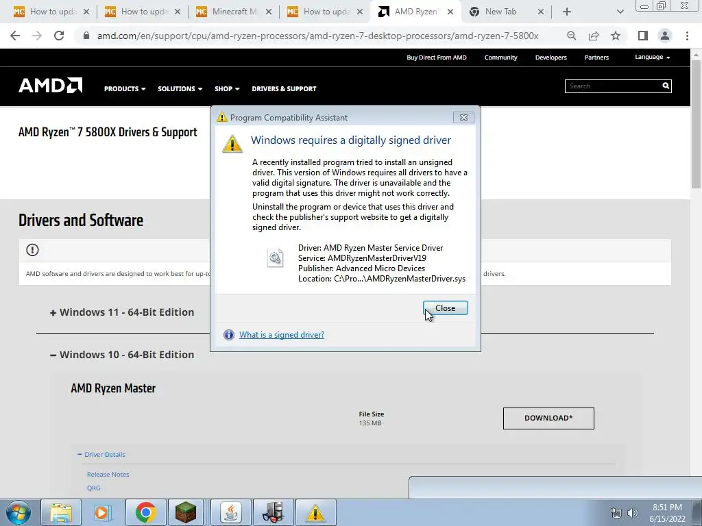
Task: Select the warning triangle taskbar item
Action: tap(315, 512)
